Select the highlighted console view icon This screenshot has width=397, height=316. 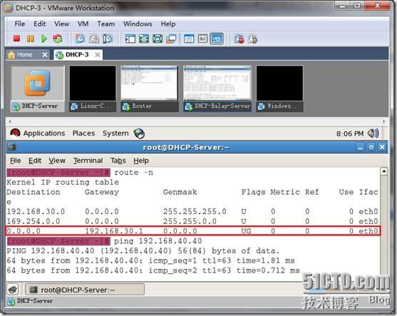(217, 39)
